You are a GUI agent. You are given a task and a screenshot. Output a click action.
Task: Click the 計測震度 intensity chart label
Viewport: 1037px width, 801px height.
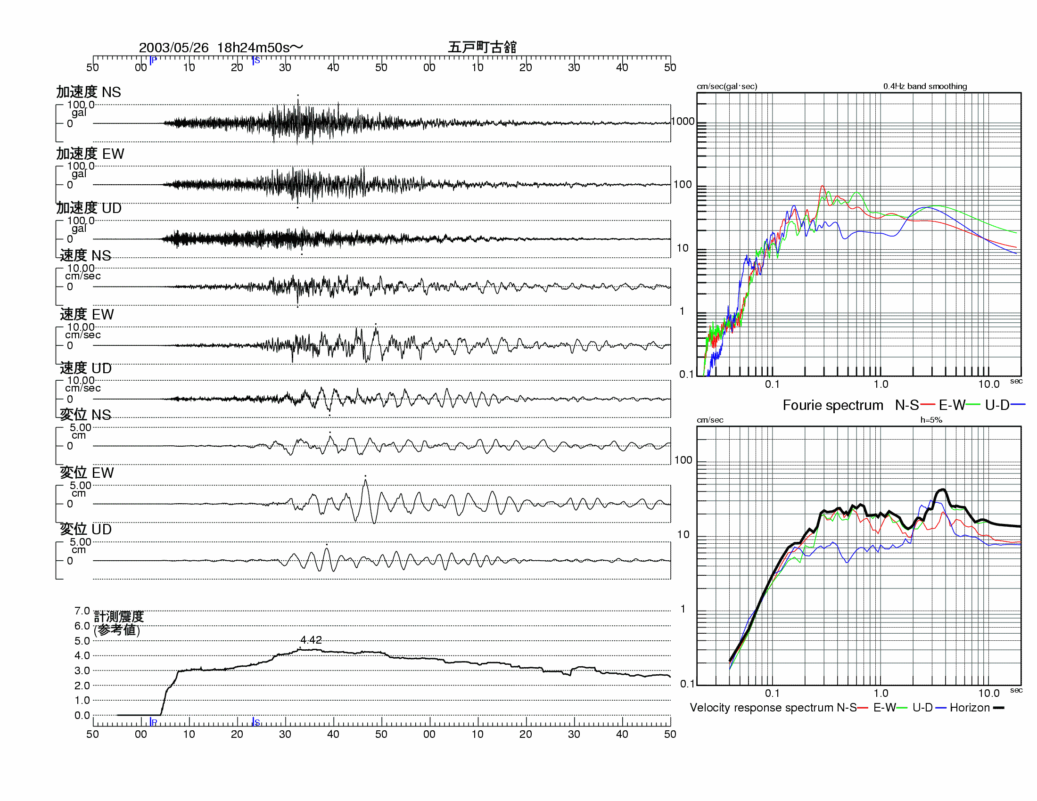[118, 622]
